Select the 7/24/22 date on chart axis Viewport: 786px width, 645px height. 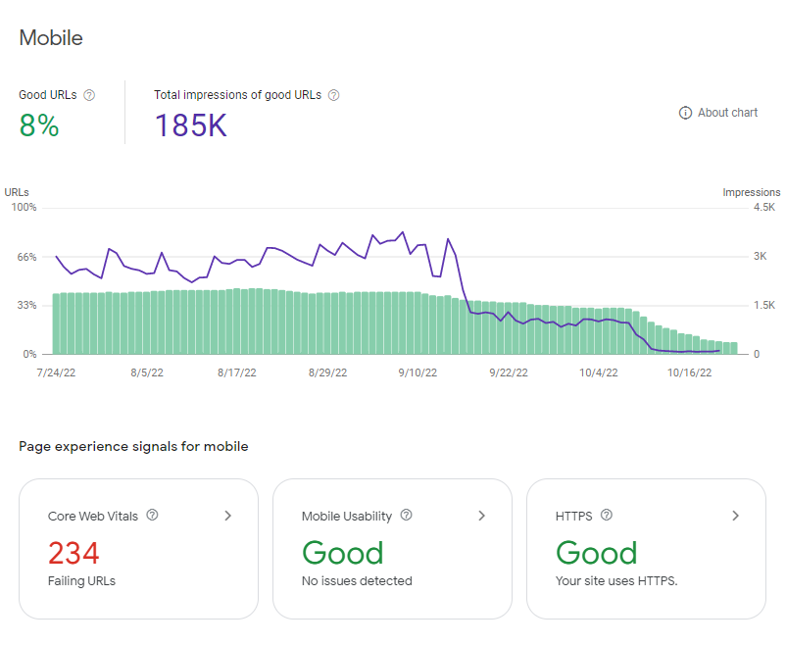point(56,372)
